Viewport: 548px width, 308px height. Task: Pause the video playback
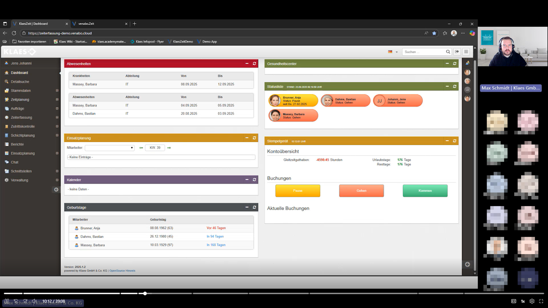(x=7, y=301)
